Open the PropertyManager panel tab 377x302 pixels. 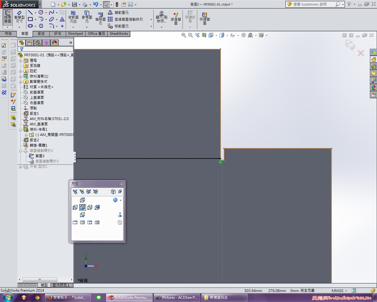click(30, 43)
